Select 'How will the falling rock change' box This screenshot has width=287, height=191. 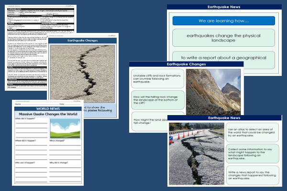157,100
